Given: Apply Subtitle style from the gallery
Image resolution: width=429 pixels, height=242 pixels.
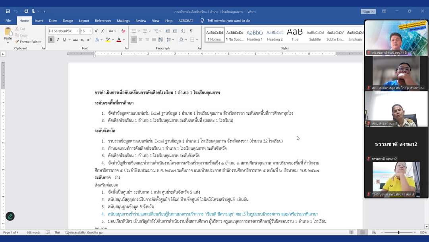Looking at the screenshot, I should (315, 35).
